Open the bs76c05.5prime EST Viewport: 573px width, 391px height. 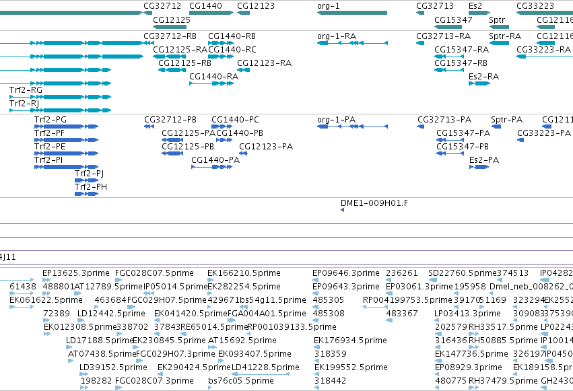click(x=210, y=388)
